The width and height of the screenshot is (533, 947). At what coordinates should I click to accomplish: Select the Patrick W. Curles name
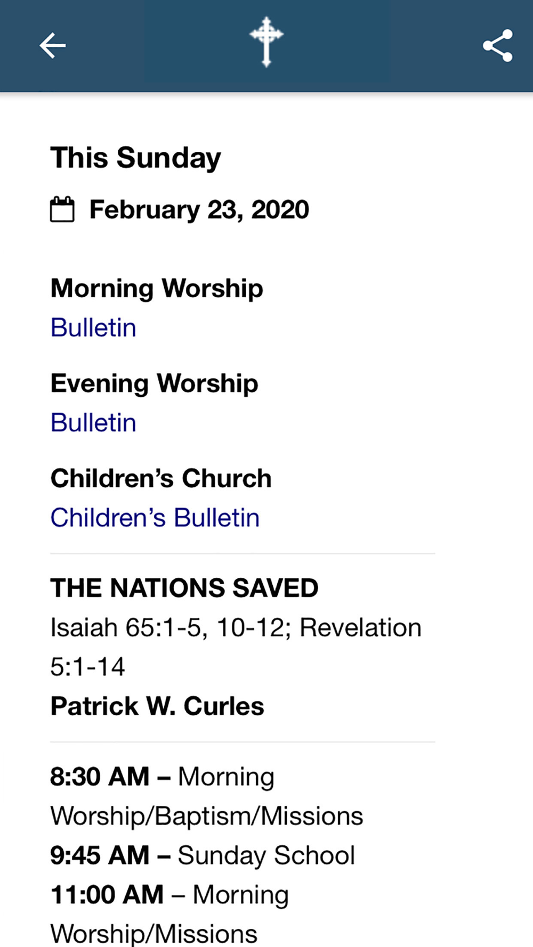[157, 706]
